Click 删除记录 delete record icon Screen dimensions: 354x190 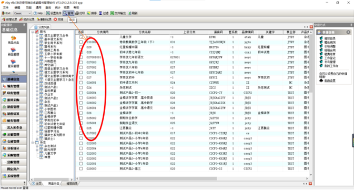click(x=44, y=19)
